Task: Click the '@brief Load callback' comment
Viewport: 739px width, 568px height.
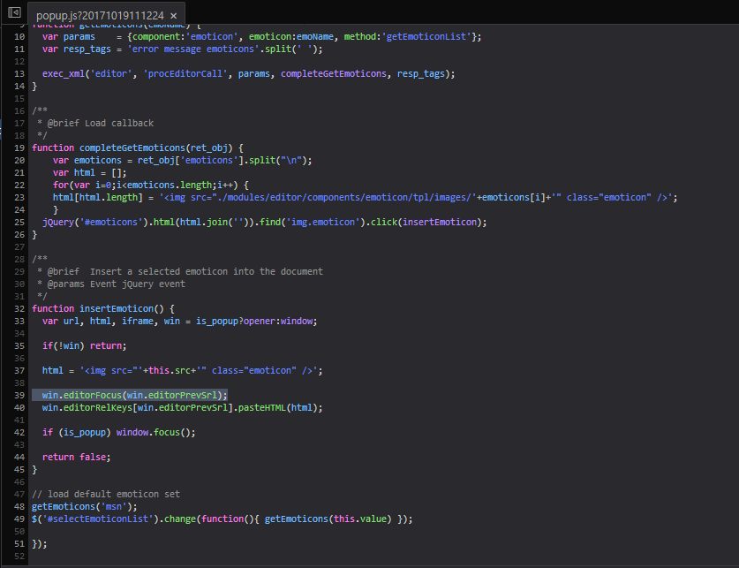Action: (97, 123)
